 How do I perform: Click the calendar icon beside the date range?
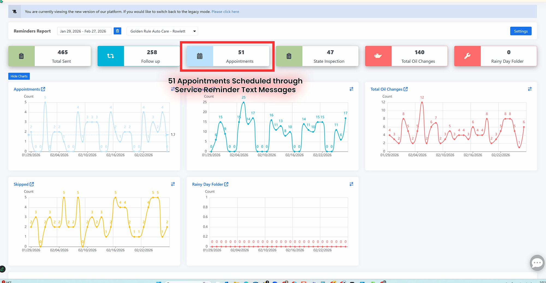[x=117, y=31]
